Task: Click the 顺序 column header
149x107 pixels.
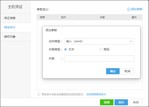Action: 43,17
